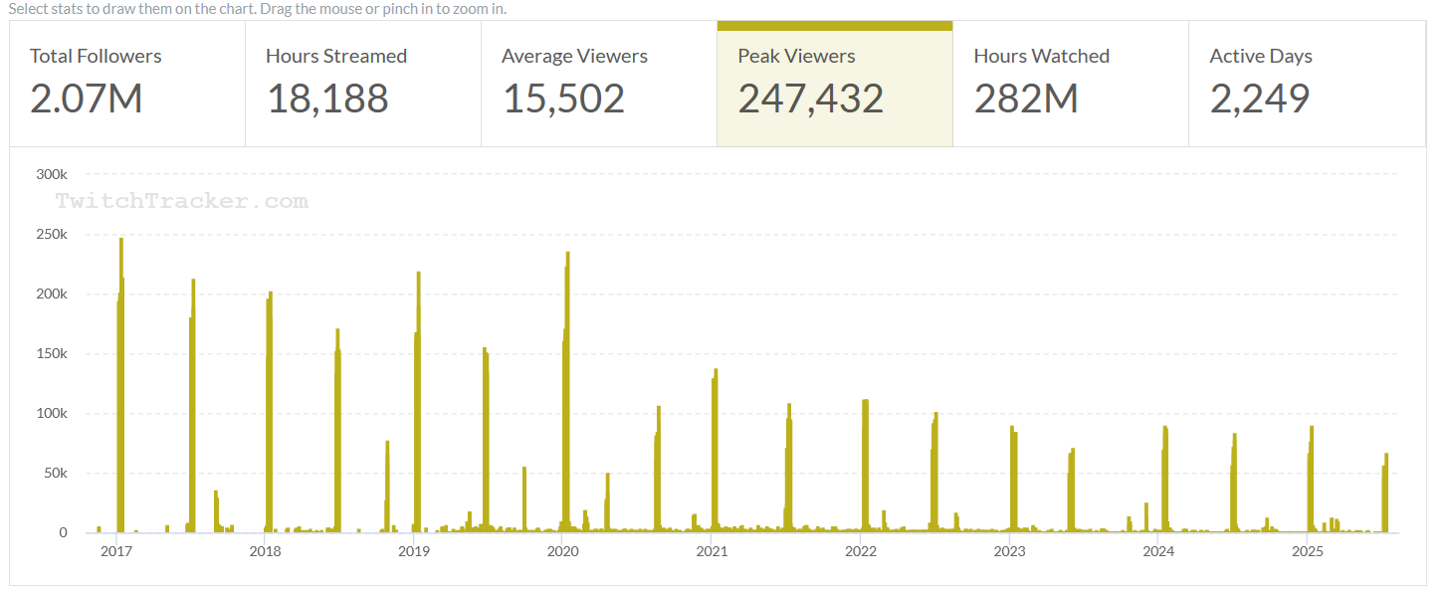1440x594 pixels.
Task: Click the 18,188 hours streamed value
Action: click(327, 99)
